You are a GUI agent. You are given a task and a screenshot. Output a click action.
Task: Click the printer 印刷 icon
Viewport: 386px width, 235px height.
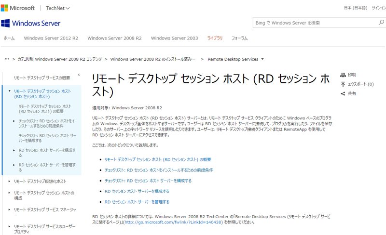(343, 75)
